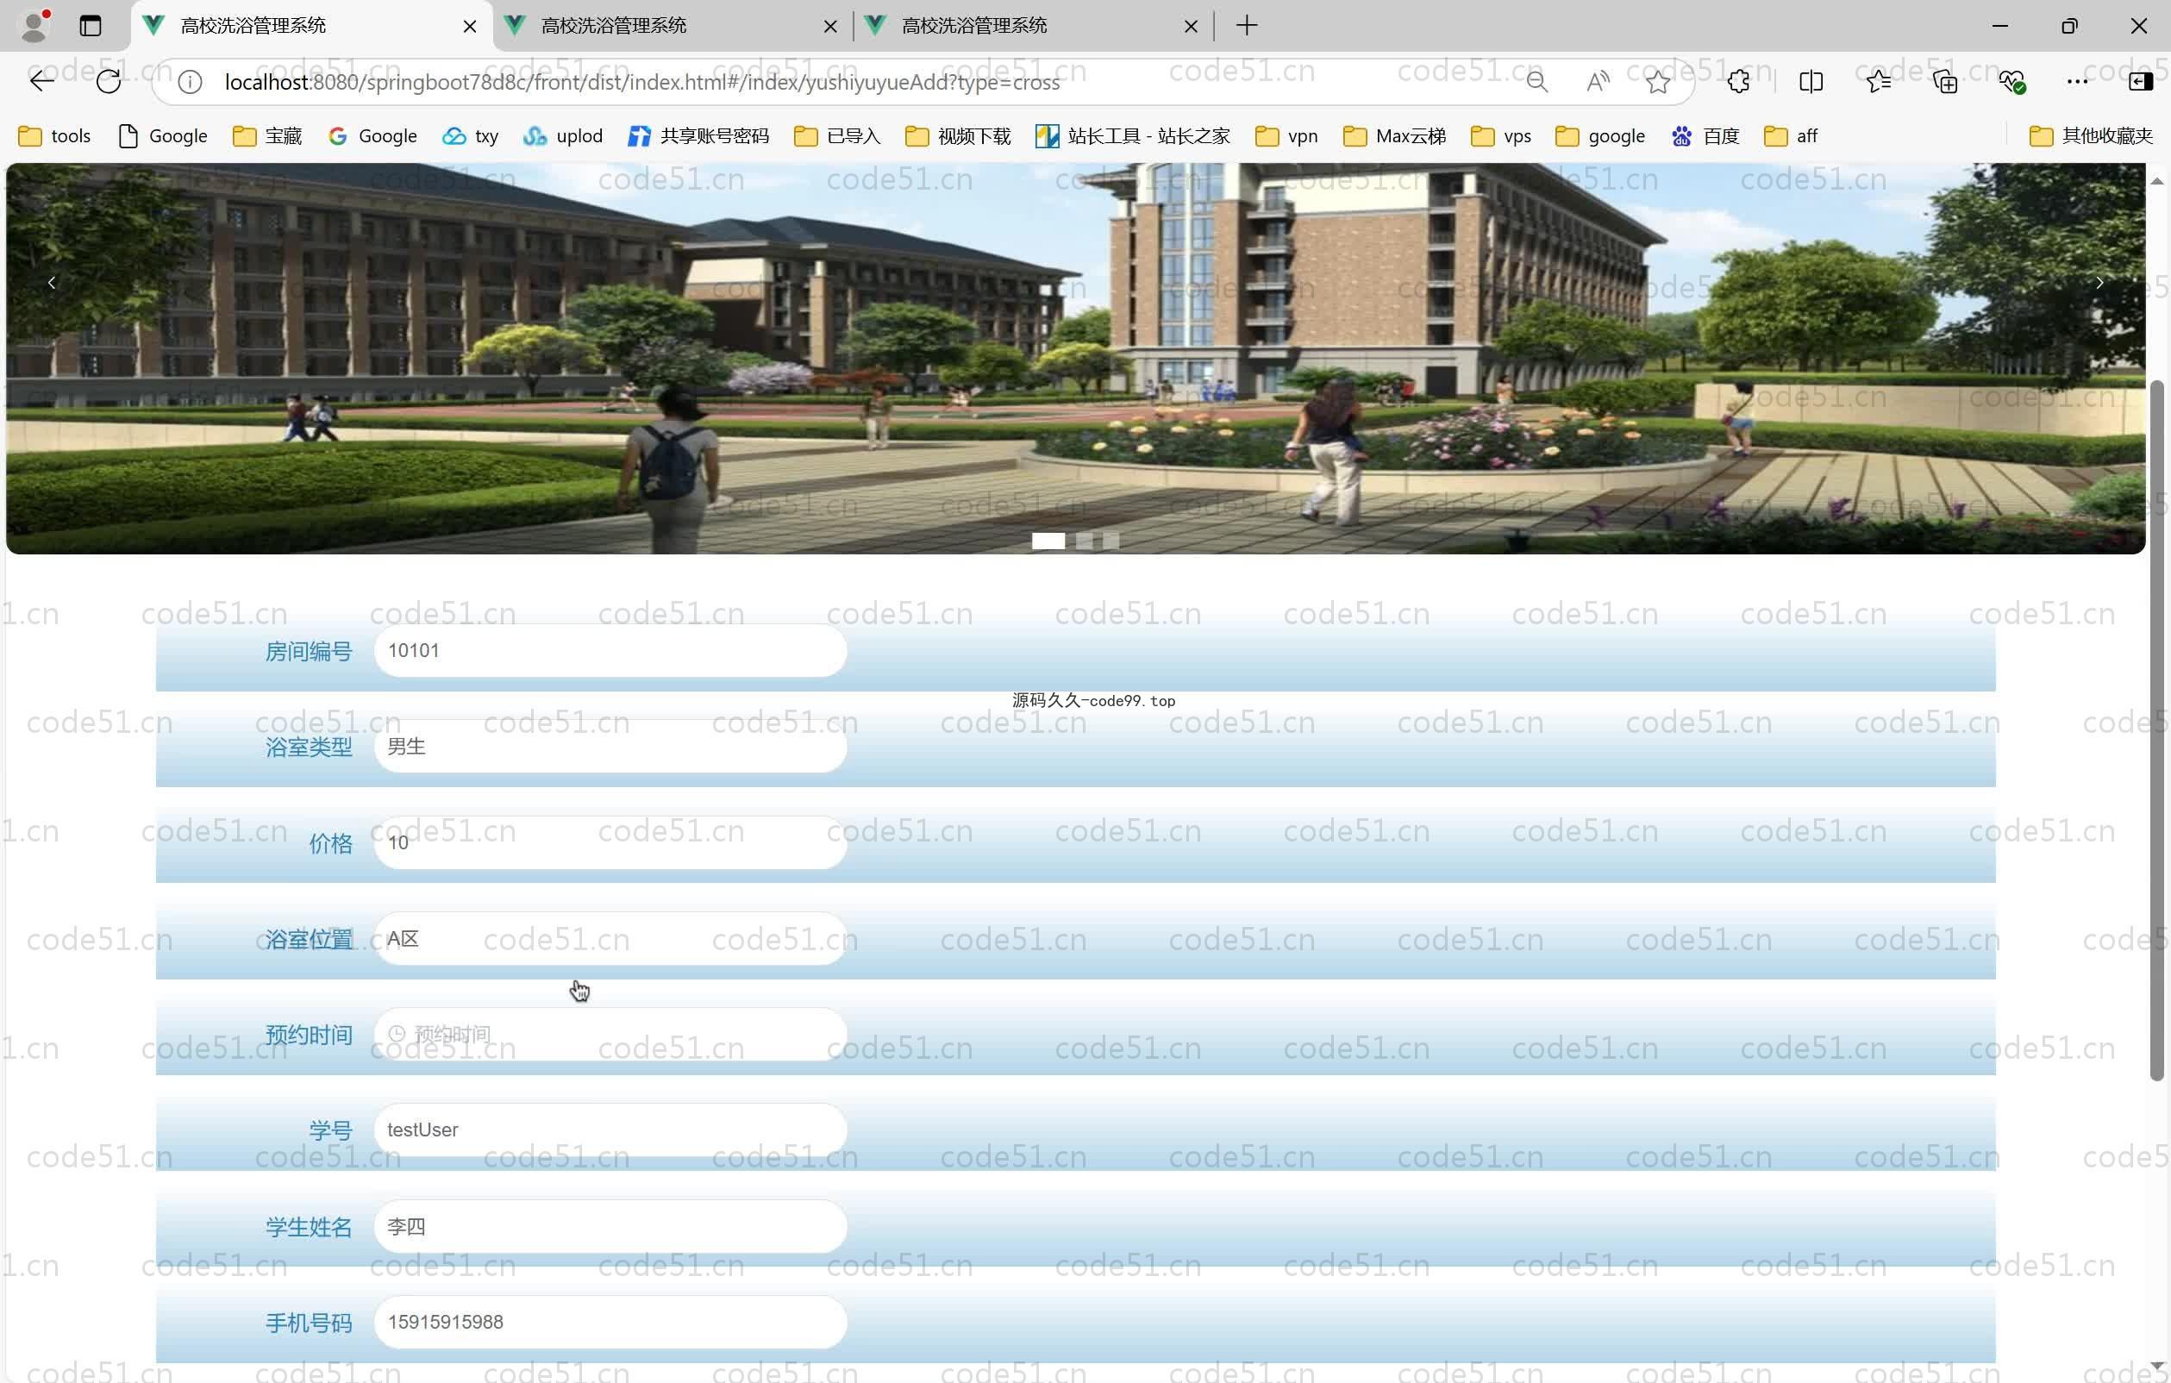Expand the 视频下载 bookmark folder

point(958,136)
